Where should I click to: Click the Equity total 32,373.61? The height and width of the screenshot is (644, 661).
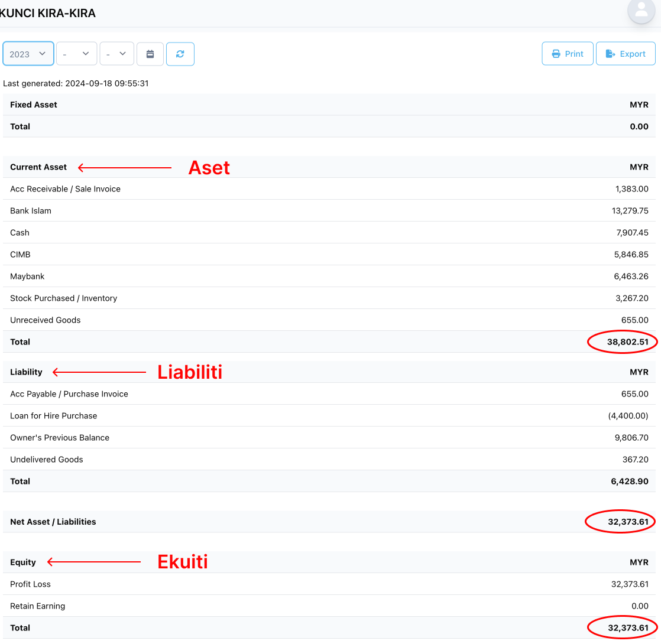pos(628,629)
